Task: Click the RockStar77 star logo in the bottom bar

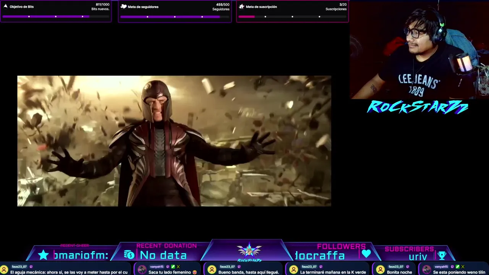Action: (x=249, y=251)
